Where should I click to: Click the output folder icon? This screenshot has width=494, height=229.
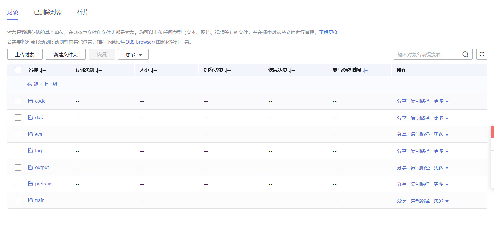(31, 167)
